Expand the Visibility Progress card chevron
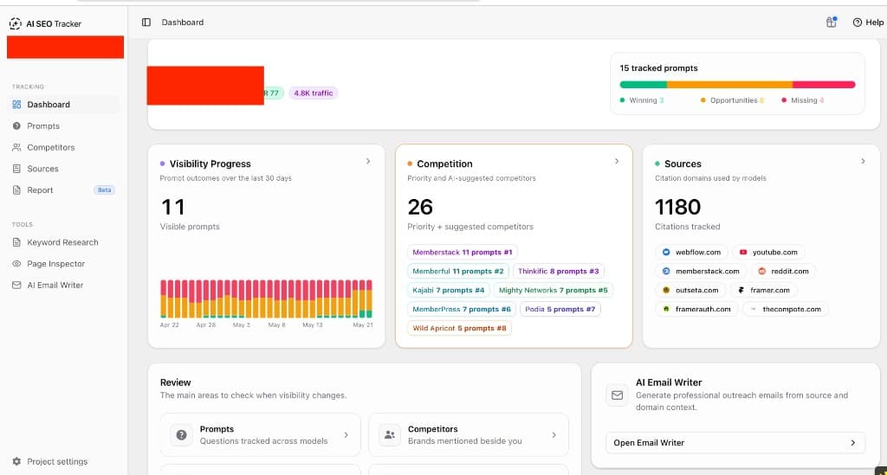Screen dimensions: 887x475 point(368,162)
